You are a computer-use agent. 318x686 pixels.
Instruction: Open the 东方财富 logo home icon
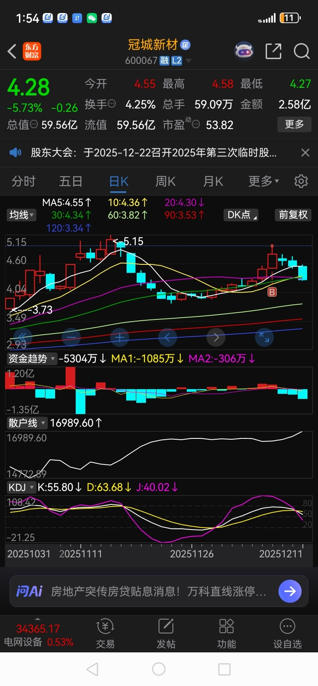[32, 51]
